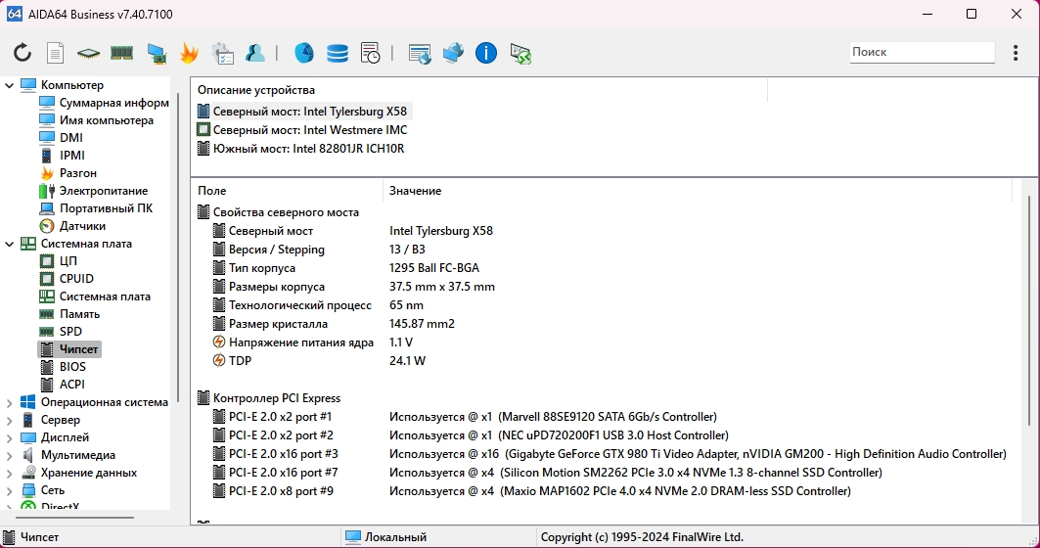Open IPMI in the tree
This screenshot has width=1040, height=548.
[x=63, y=156]
